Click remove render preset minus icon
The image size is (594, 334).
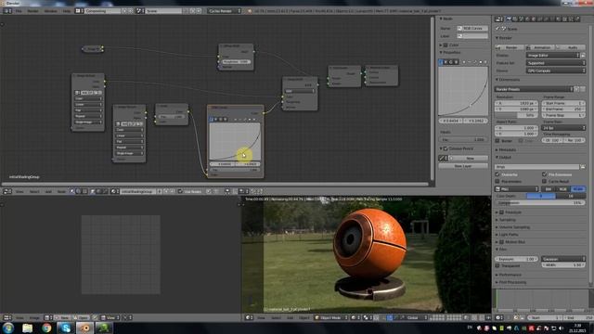coord(583,89)
